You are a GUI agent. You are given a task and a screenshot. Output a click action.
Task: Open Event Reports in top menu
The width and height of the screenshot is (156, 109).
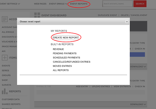[x=79, y=4]
